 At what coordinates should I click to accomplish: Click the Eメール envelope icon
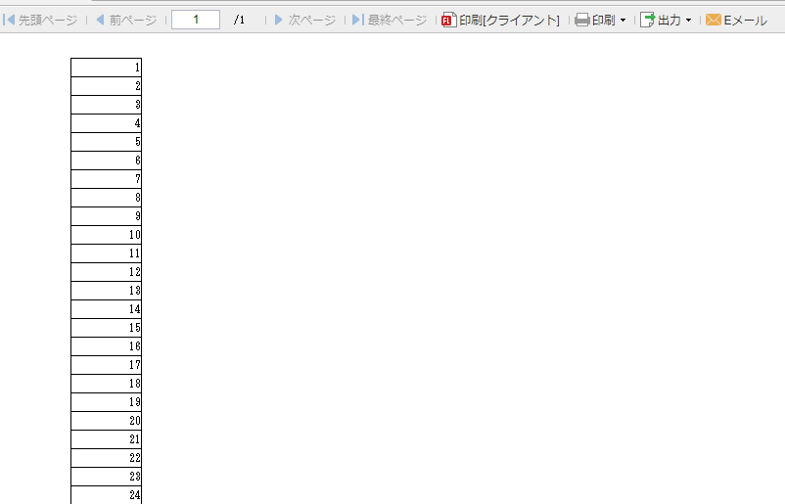click(714, 20)
